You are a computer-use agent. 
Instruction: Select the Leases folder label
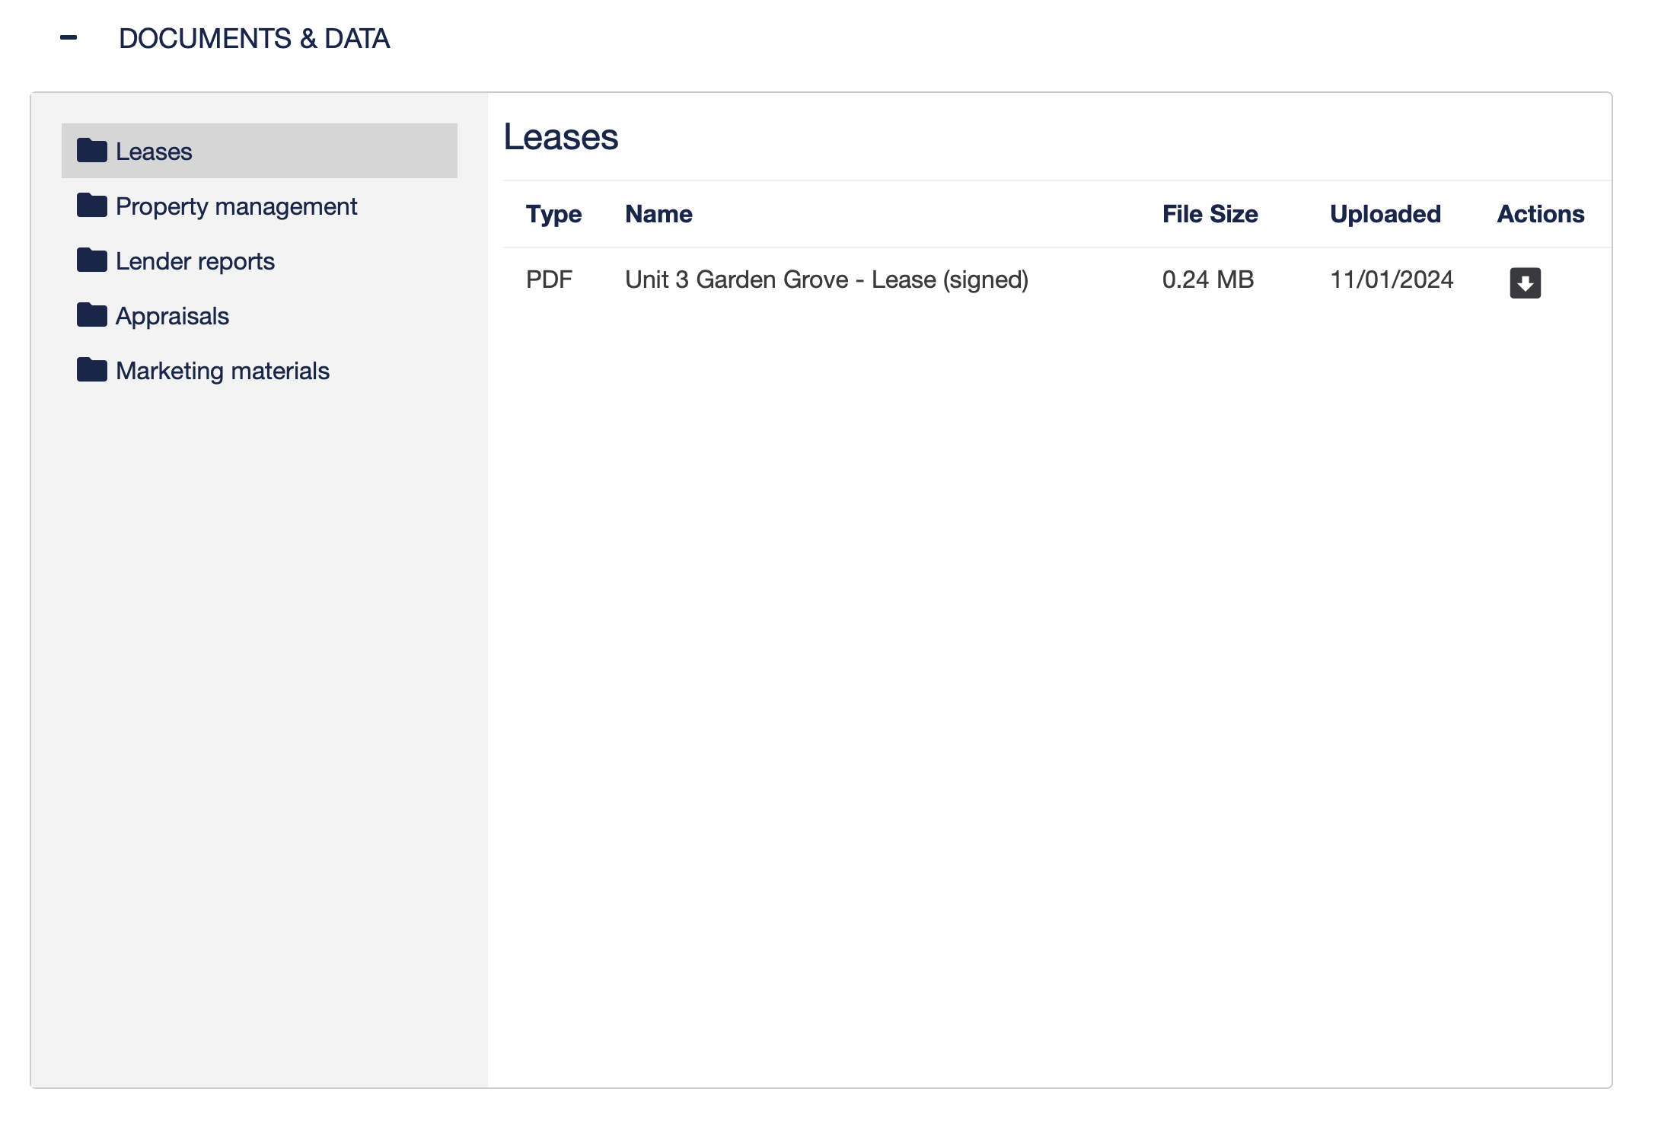[154, 152]
